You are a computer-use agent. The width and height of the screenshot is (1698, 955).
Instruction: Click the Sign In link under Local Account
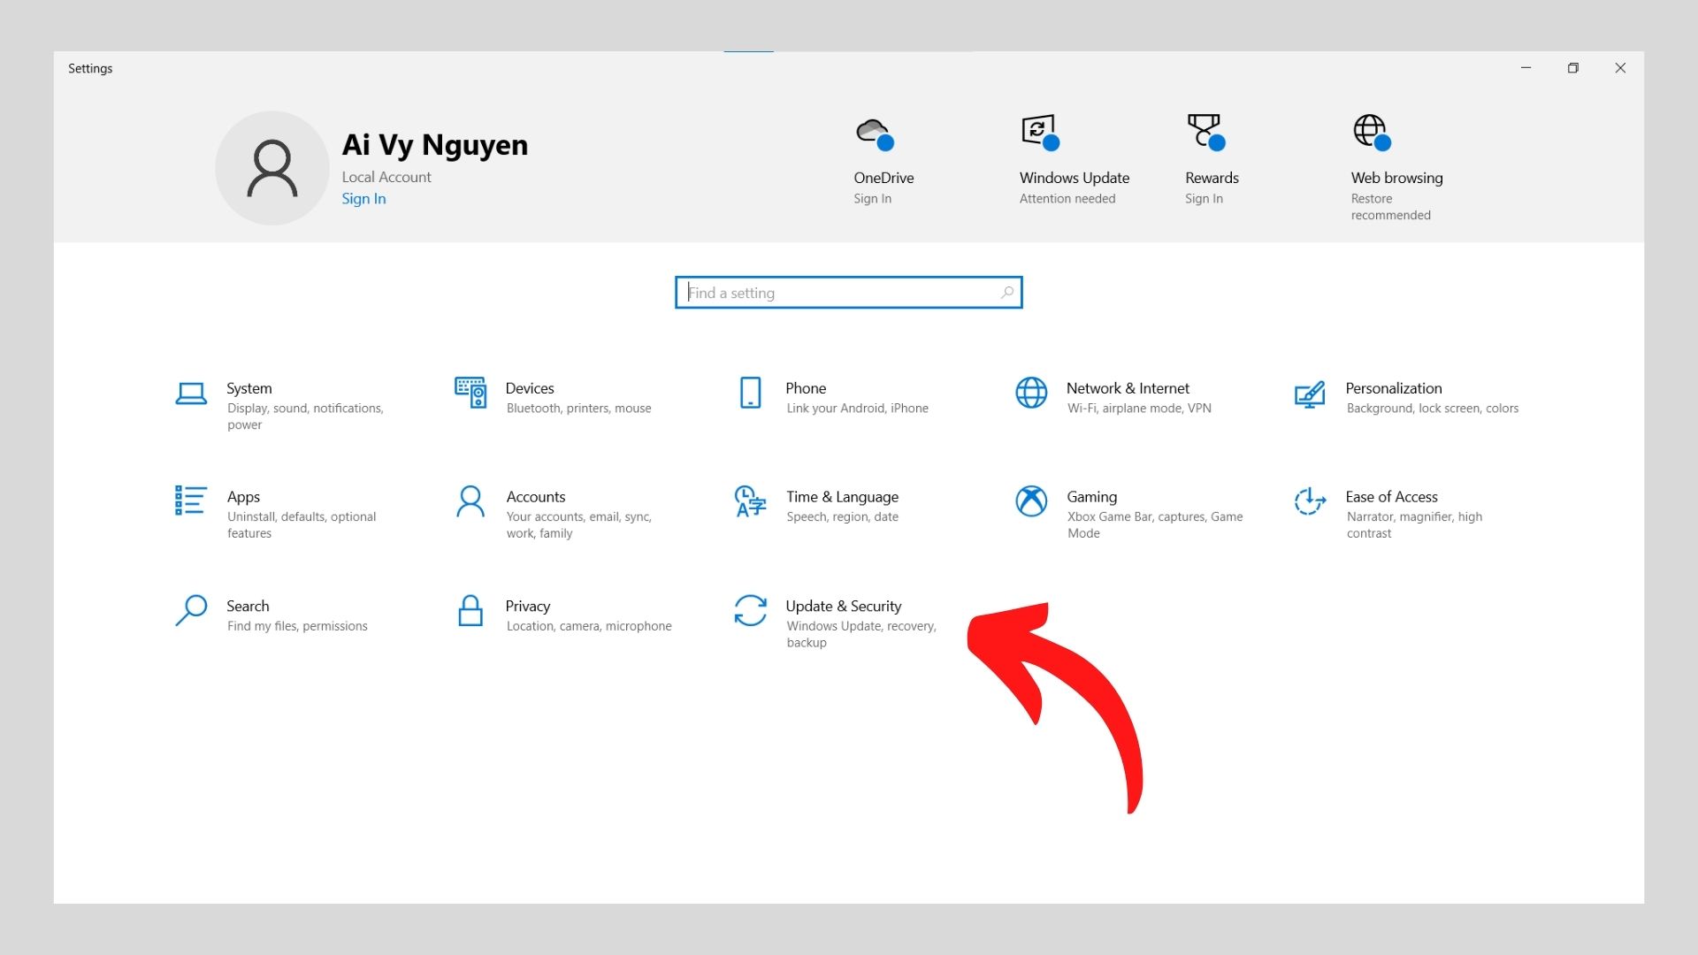coord(363,199)
